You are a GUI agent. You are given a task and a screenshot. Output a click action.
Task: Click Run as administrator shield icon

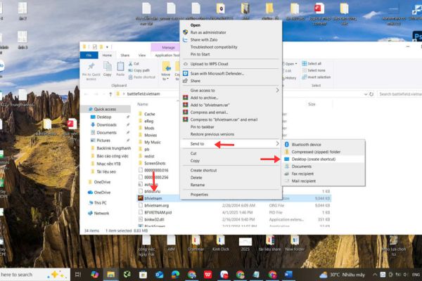click(x=186, y=32)
